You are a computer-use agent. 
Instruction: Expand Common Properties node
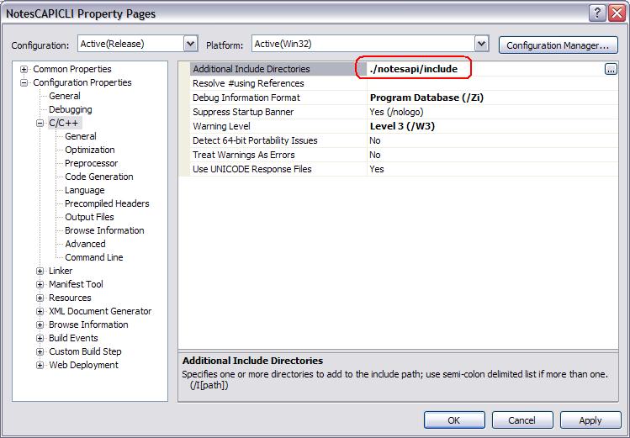[24, 69]
